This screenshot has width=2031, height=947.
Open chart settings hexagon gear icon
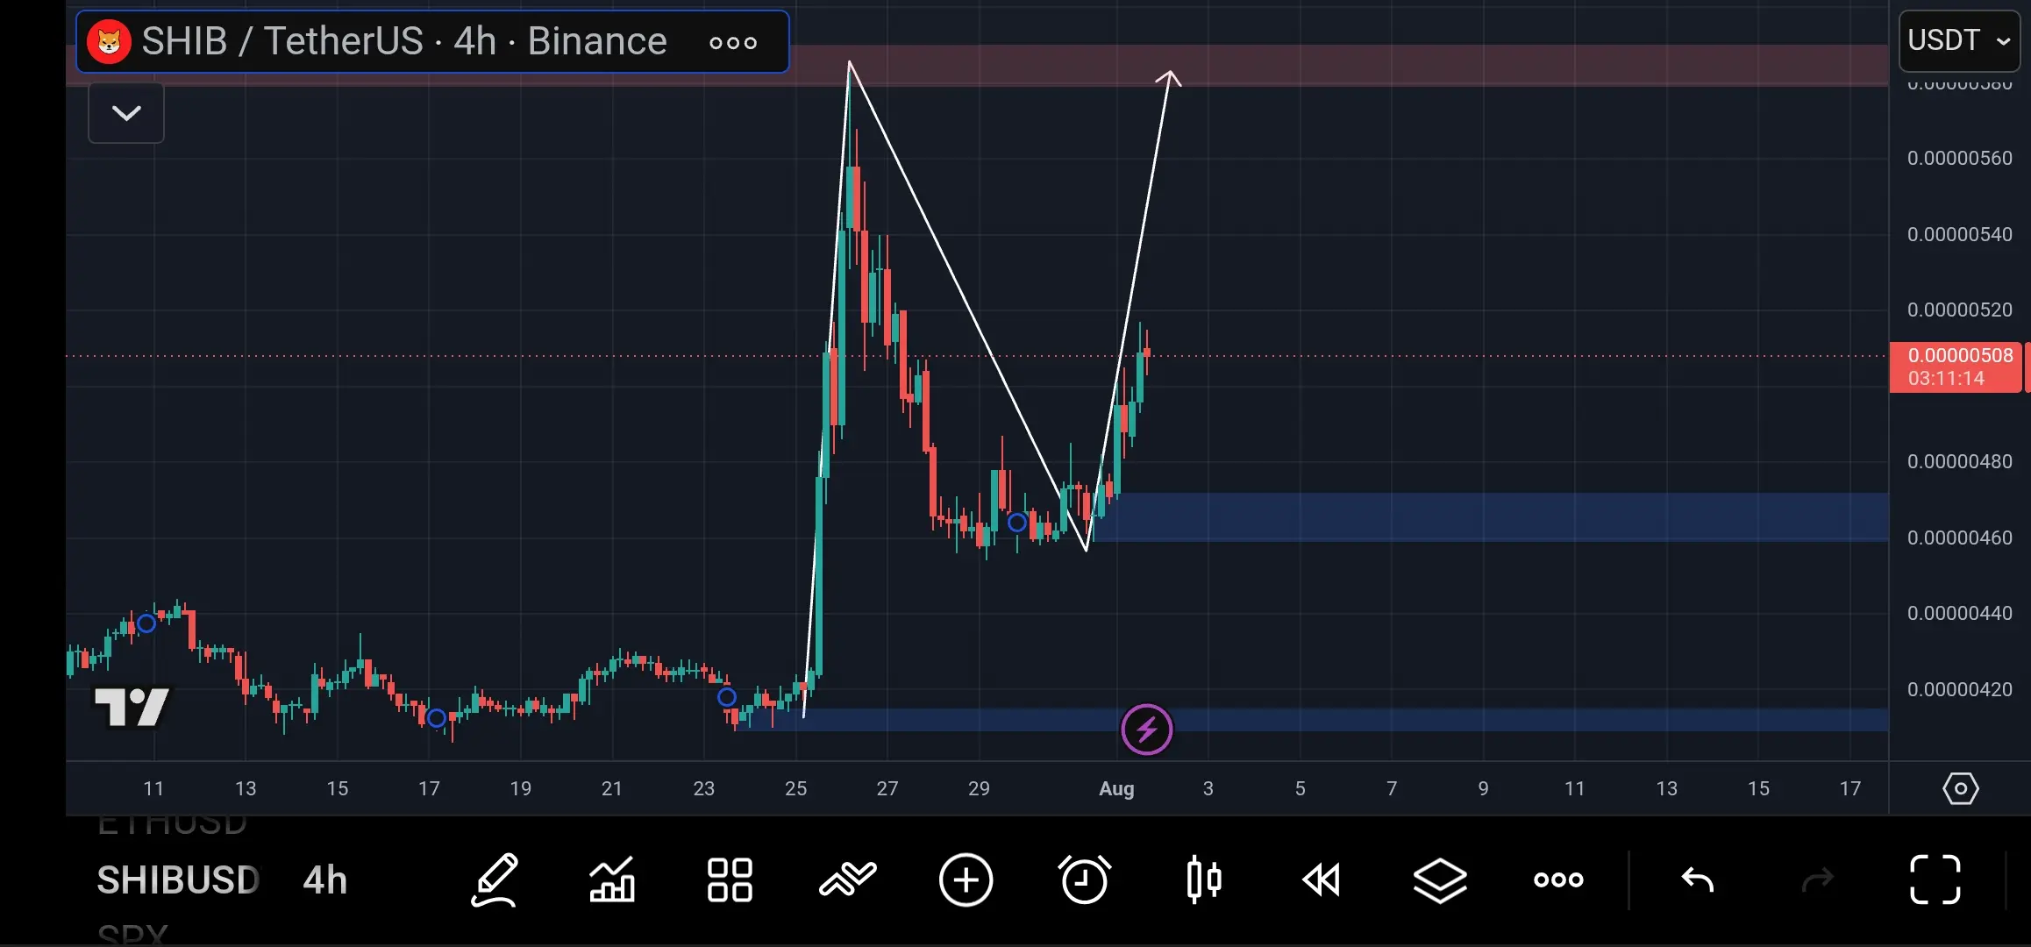pyautogui.click(x=1960, y=788)
